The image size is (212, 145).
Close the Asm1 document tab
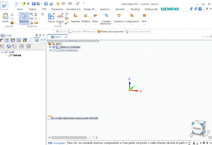[x=66, y=37]
